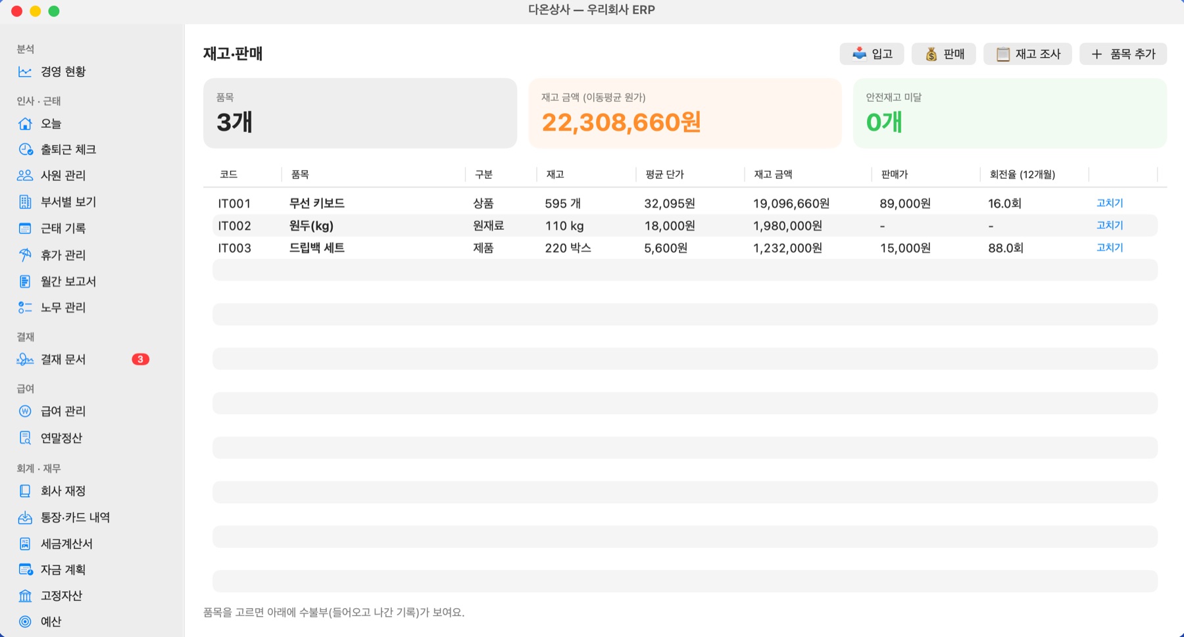Select the 연말정산 receipt icon
This screenshot has width=1184, height=637.
tap(25, 438)
